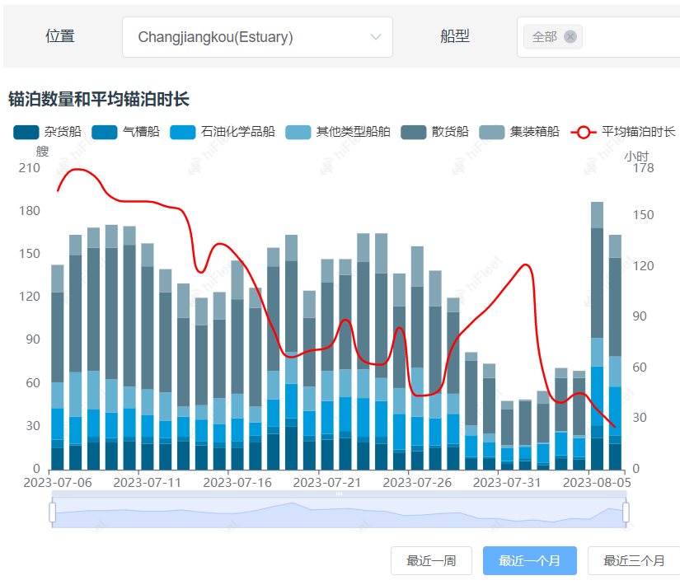Click the 2023-07-26 stacked bar
This screenshot has height=585, width=680.
click(417, 358)
